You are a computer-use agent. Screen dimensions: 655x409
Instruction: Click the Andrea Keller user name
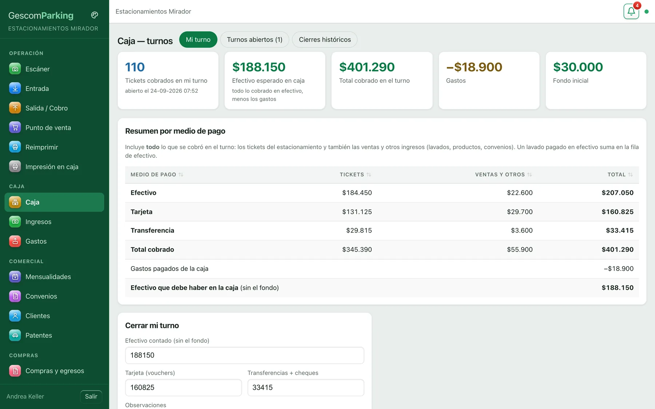click(x=25, y=396)
